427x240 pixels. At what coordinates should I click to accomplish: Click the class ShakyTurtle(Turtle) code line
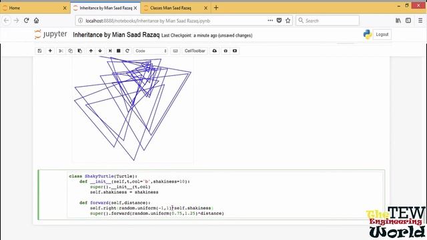tap(103, 176)
